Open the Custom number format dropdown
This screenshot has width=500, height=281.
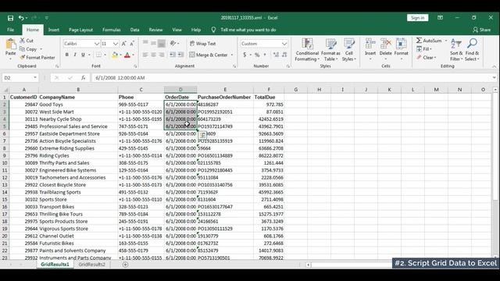(x=284, y=44)
